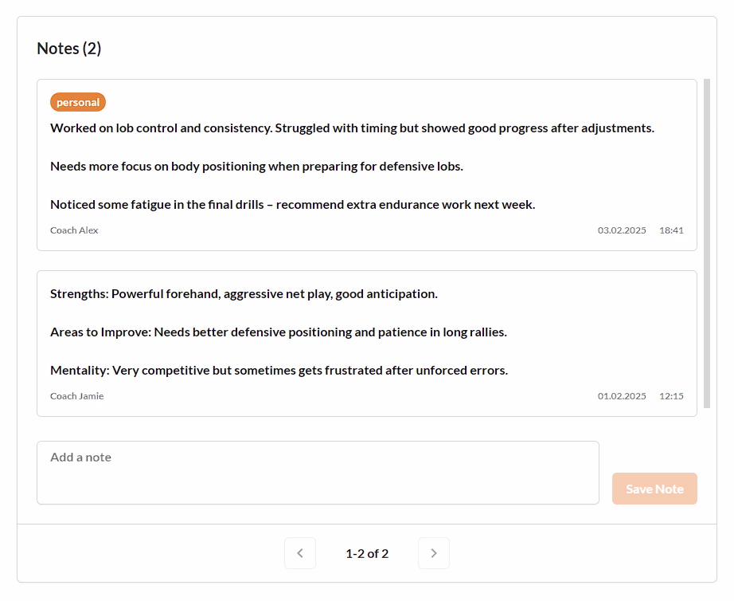Click the Save Note button
Viewport: 734px width, 601px height.
[654, 489]
